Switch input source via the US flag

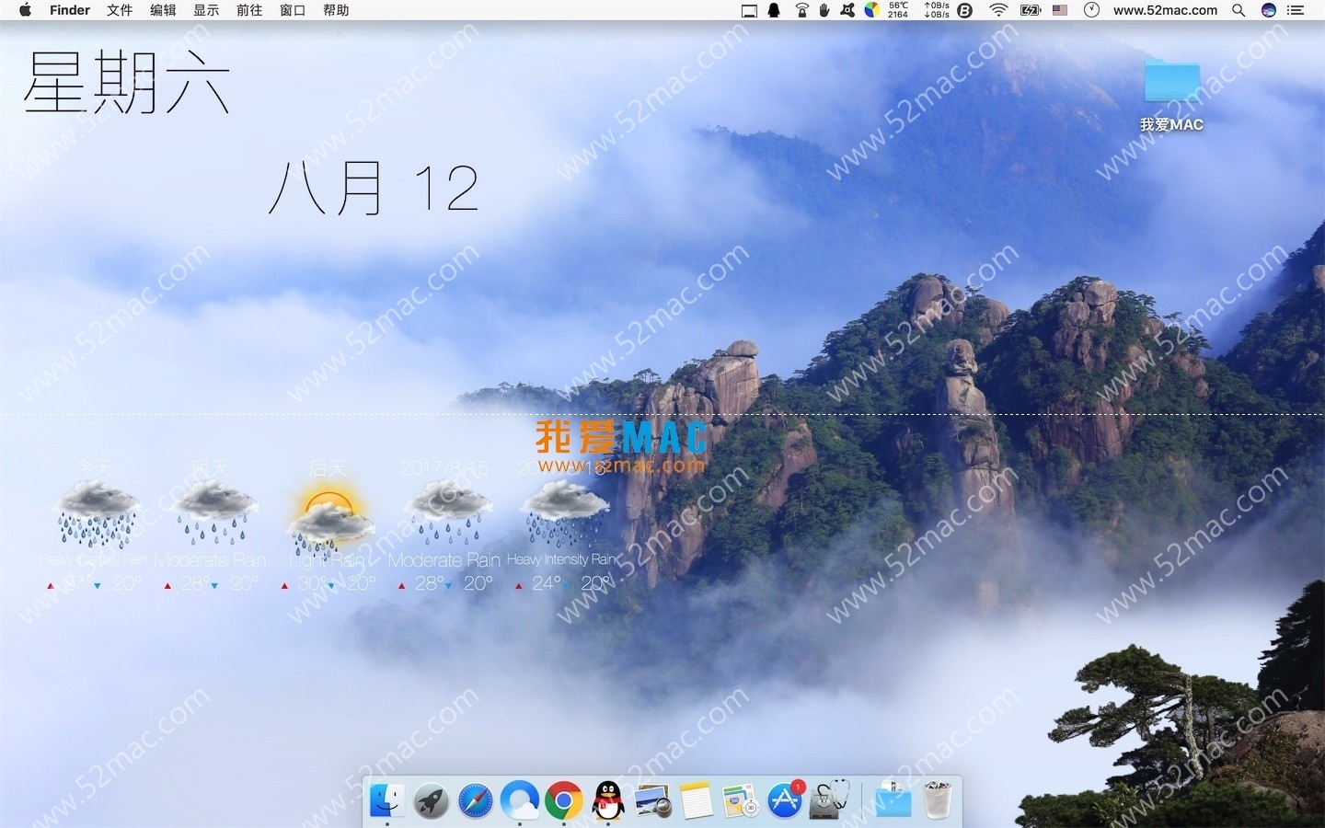pos(1059,10)
